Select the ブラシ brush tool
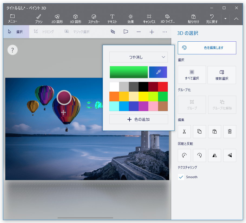 pos(39,19)
